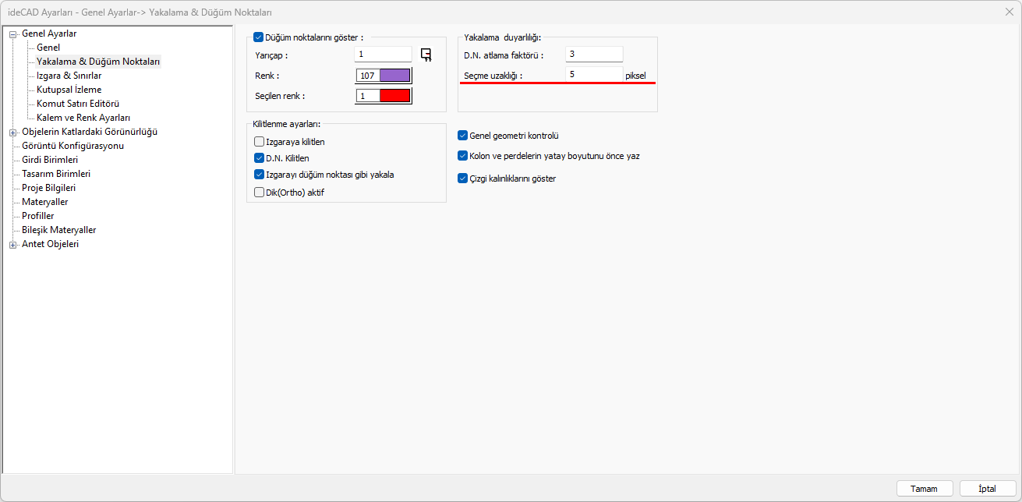Toggle Kolon ve perdelerin yatay boyutunu önce yaz
The height and width of the screenshot is (502, 1022).
coord(463,156)
